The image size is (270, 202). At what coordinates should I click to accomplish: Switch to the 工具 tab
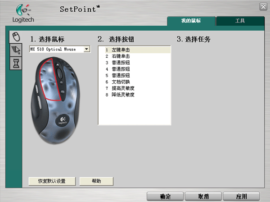coord(240,21)
